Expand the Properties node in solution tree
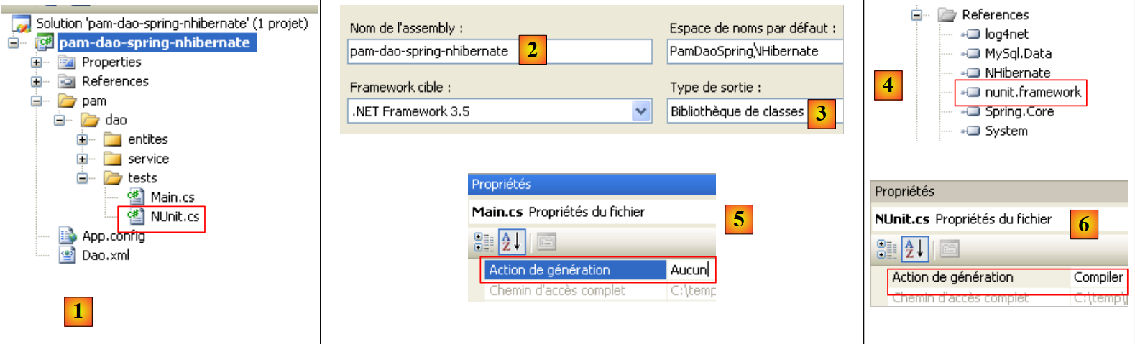 [x=36, y=62]
